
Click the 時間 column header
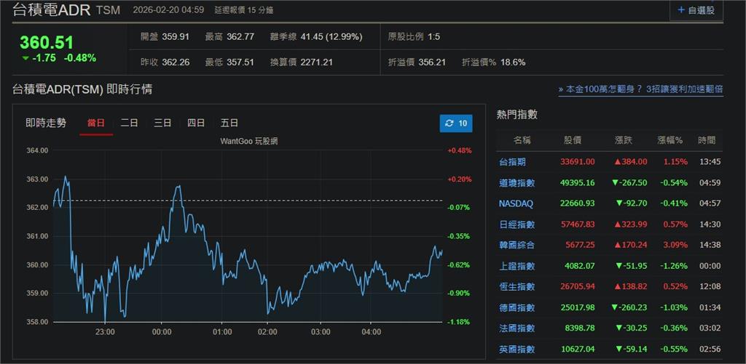(x=707, y=140)
